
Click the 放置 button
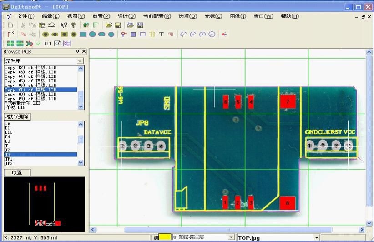pyautogui.click(x=17, y=172)
